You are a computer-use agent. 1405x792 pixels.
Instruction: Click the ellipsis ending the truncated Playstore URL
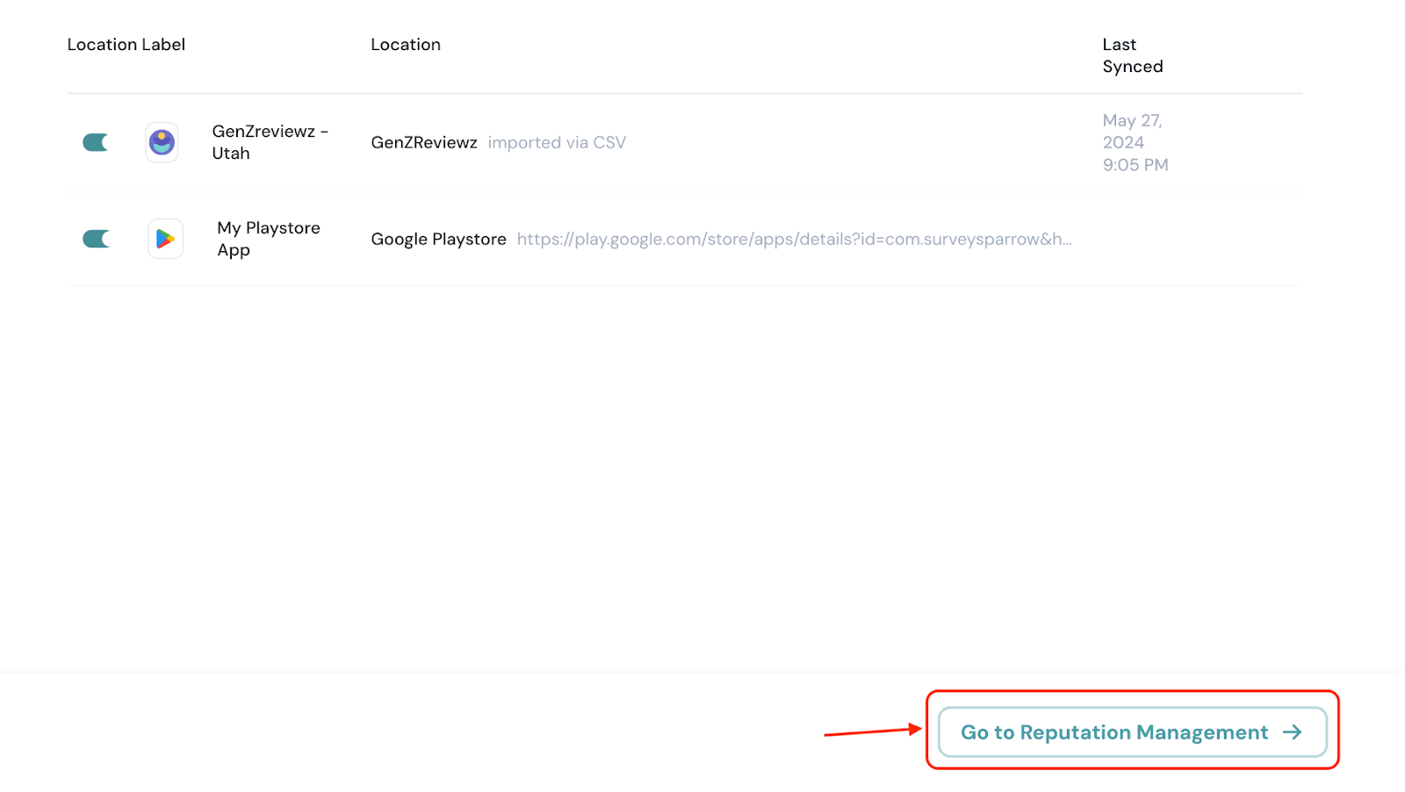(1063, 241)
